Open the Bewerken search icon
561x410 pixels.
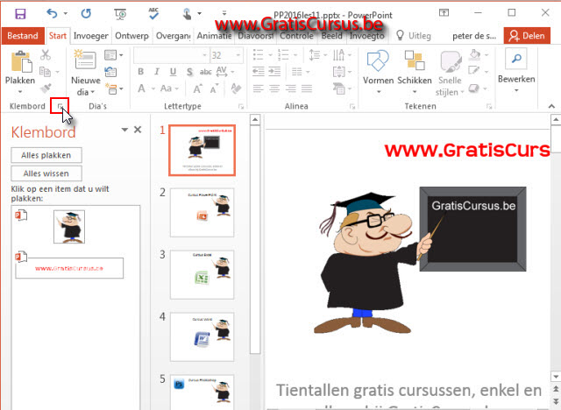(x=516, y=59)
